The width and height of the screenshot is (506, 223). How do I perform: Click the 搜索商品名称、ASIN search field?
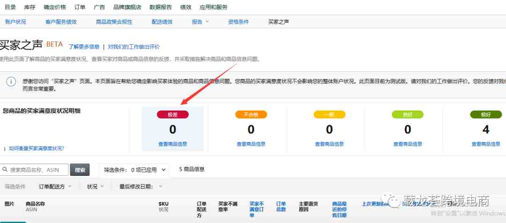click(38, 170)
